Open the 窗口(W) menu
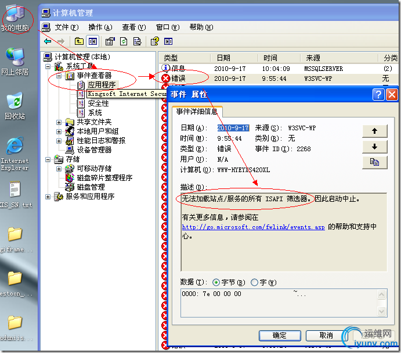Screen dimensions: 401x353 [168, 27]
